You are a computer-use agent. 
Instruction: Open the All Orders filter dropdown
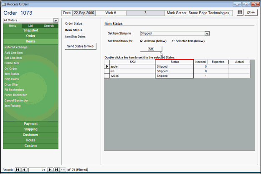pos(56,20)
